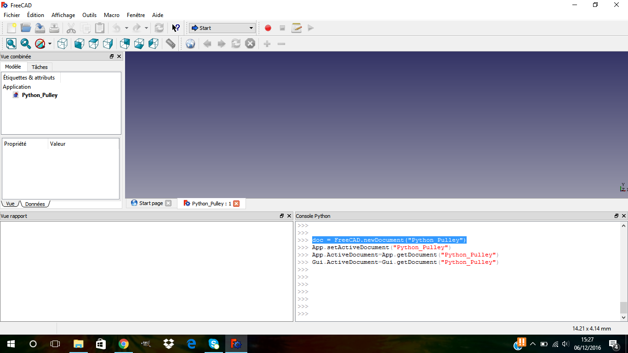Viewport: 628px width, 353px height.
Task: Select the measure distance ruler tool
Action: point(171,44)
